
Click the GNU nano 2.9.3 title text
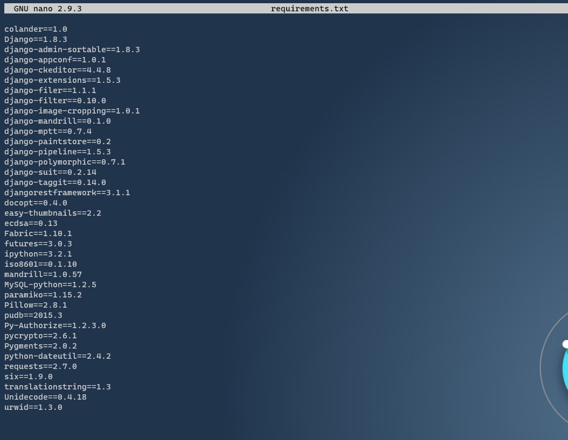[x=47, y=9]
